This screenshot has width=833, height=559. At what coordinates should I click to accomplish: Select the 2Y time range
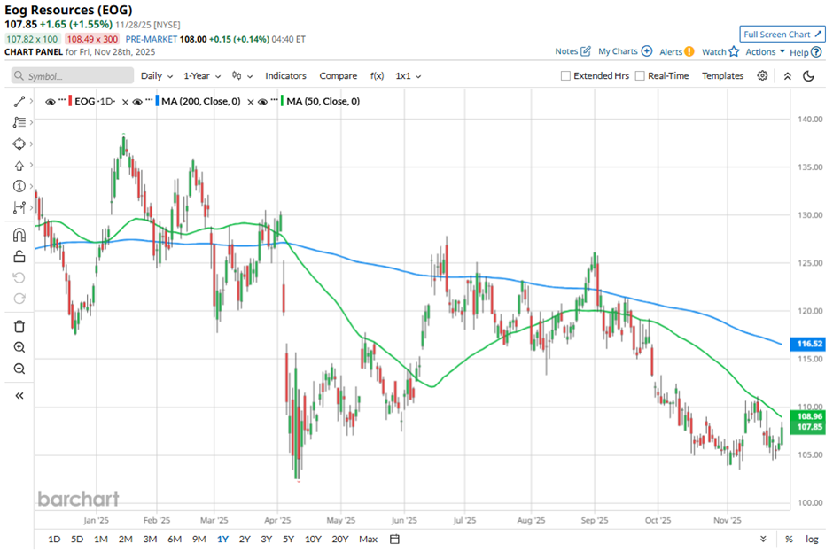245,540
